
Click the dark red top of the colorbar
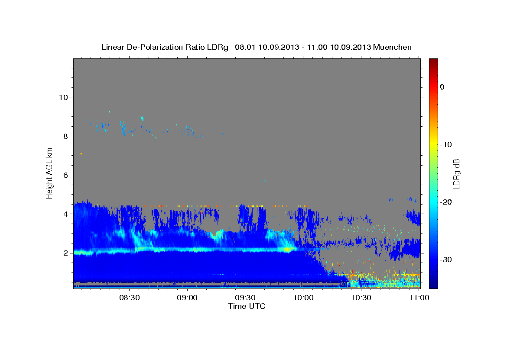tap(433, 62)
